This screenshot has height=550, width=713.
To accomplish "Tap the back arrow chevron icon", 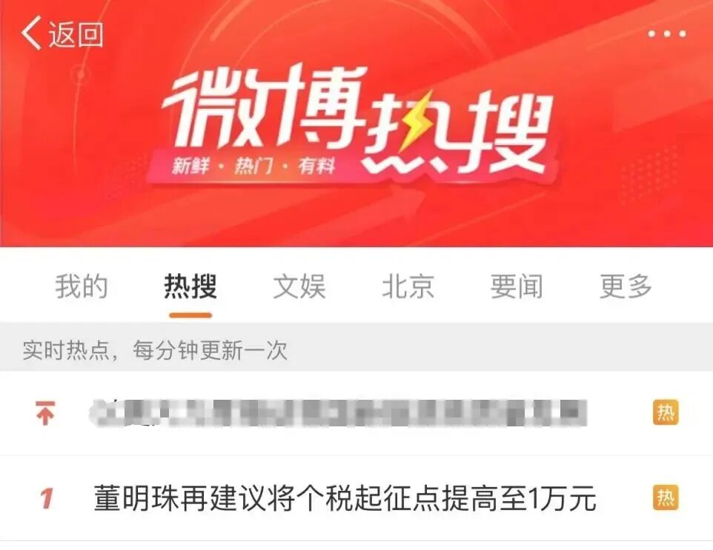I will click(x=31, y=33).
